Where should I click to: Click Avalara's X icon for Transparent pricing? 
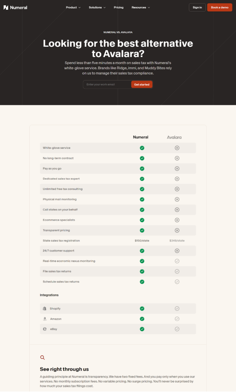click(177, 230)
